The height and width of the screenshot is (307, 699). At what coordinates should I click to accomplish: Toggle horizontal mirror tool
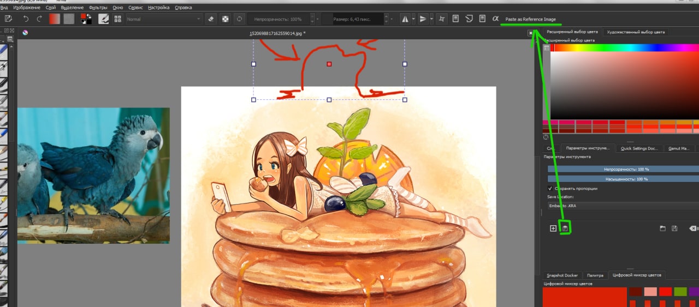coord(405,19)
